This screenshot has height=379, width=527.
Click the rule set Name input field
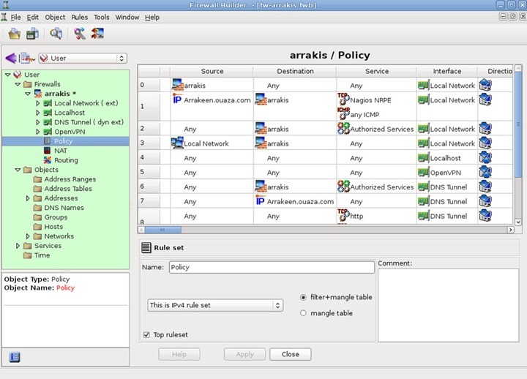pyautogui.click(x=272, y=267)
